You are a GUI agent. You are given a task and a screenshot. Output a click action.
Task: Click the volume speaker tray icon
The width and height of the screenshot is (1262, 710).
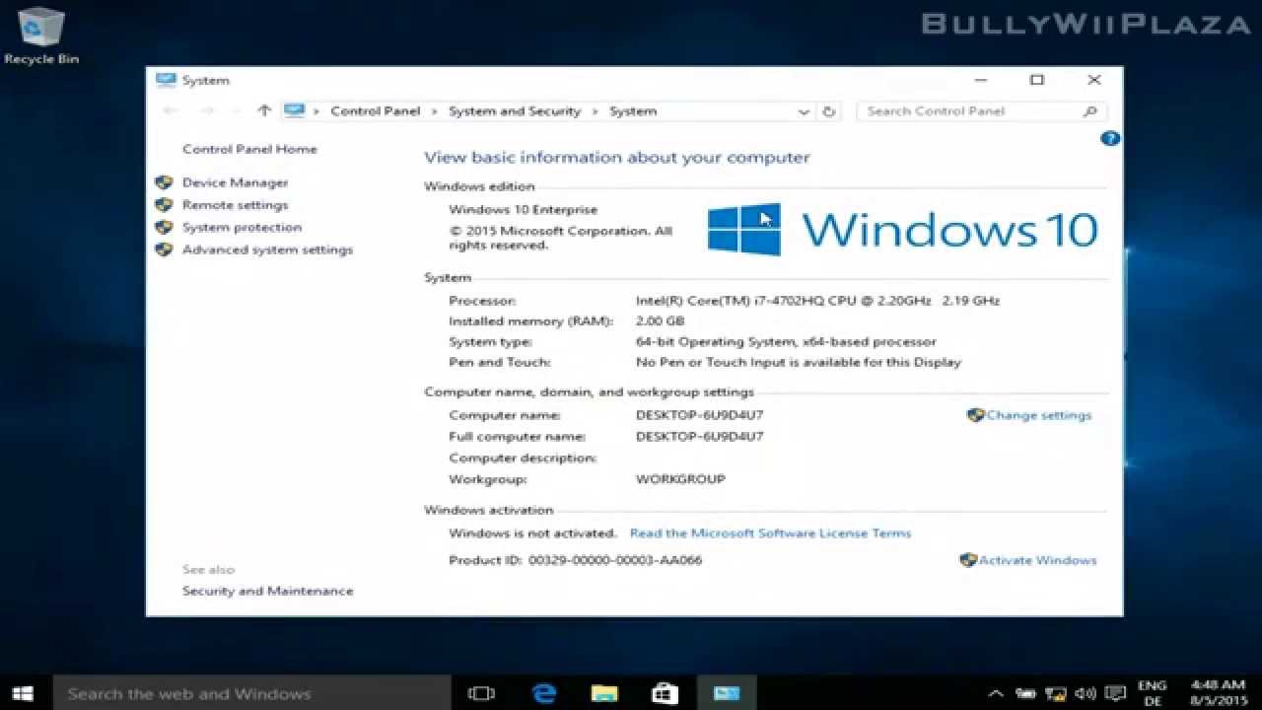[1086, 693]
